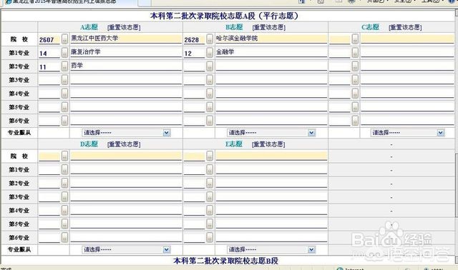The image size is (458, 270).
Task: Click school name 黑龙江中医药大学
Action: [x=94, y=38]
